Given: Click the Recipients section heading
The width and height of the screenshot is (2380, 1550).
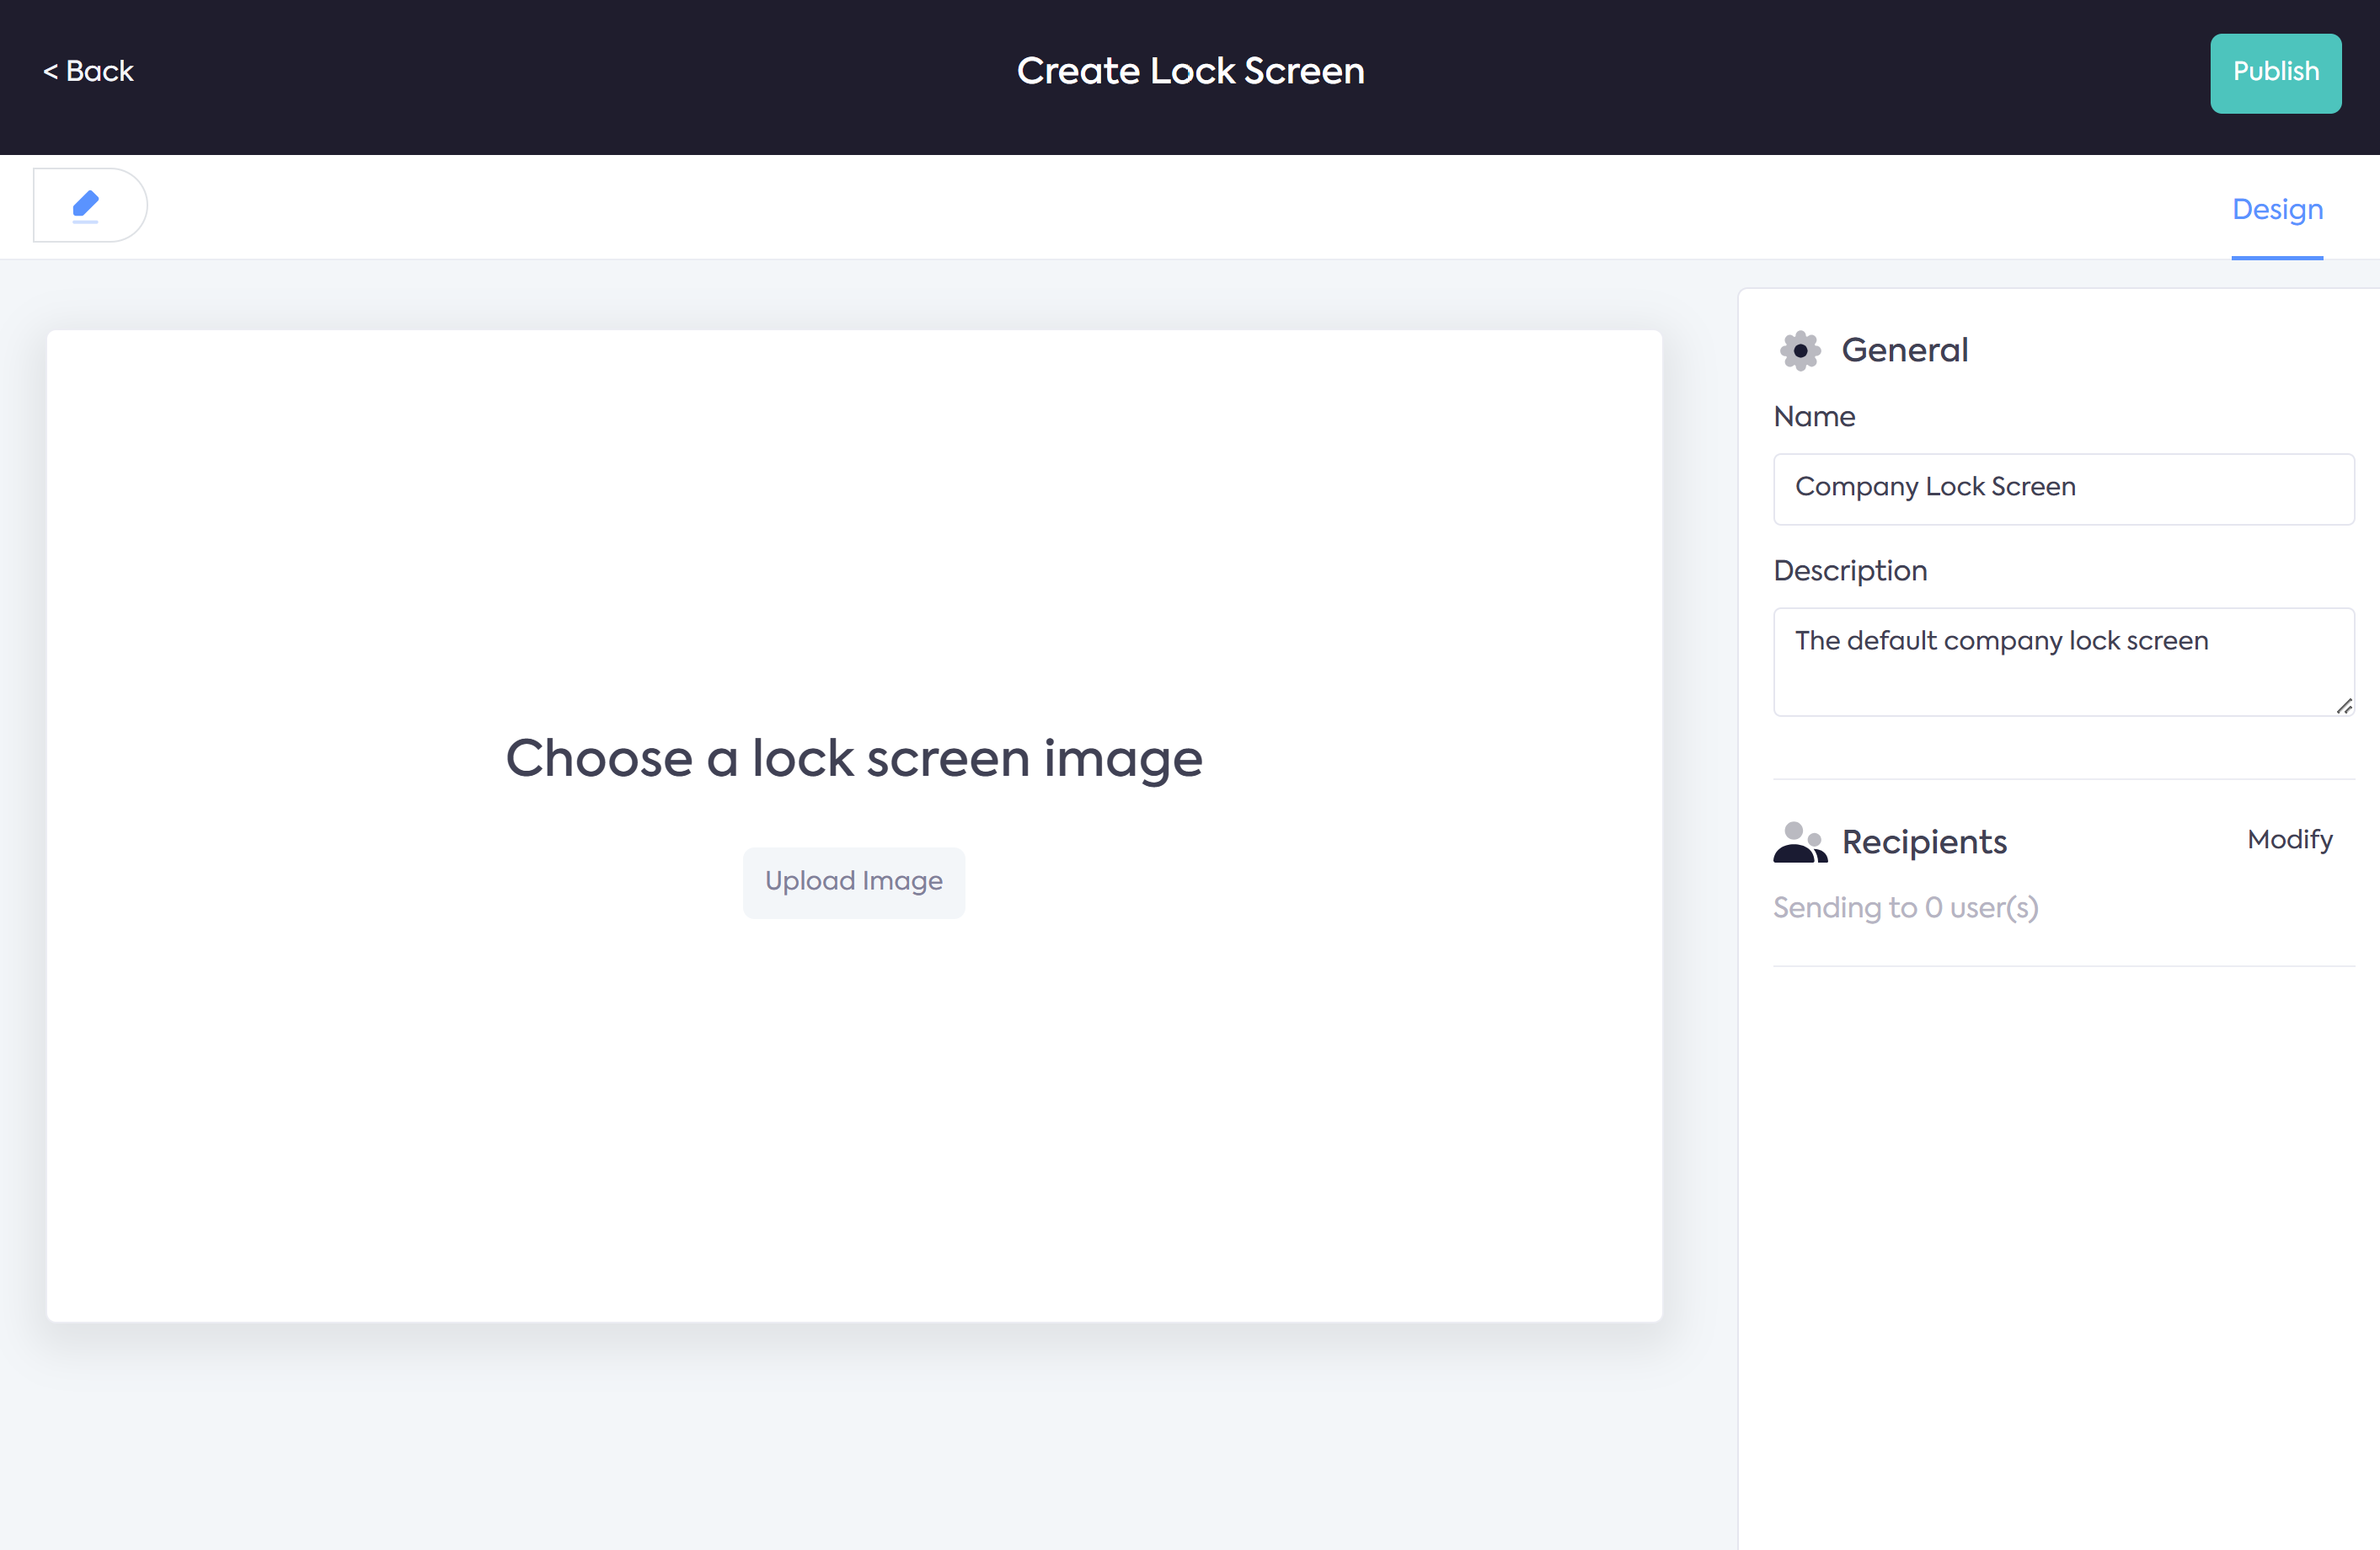Looking at the screenshot, I should tap(1924, 842).
